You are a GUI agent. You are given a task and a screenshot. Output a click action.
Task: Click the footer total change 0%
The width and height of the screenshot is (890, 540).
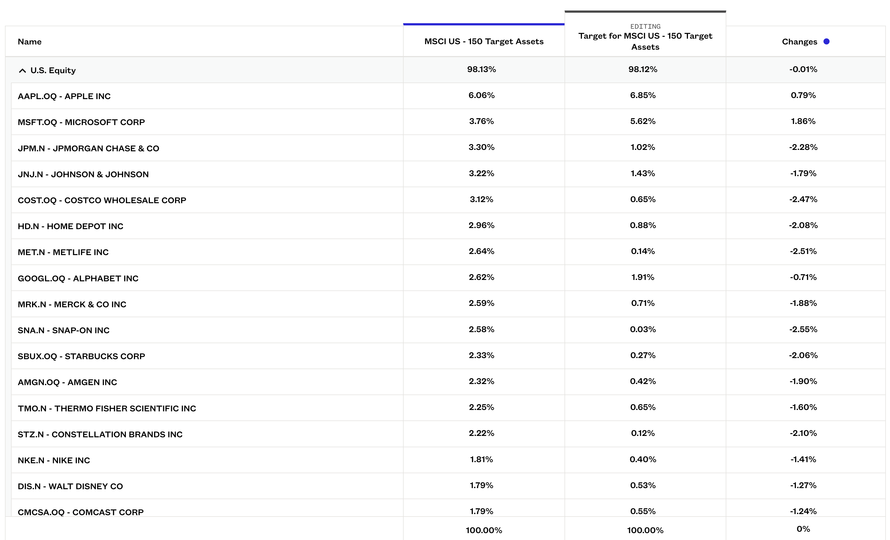coord(803,529)
